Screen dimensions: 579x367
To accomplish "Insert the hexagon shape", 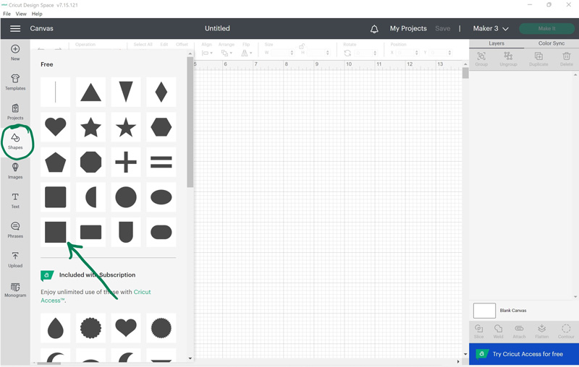I will (161, 127).
